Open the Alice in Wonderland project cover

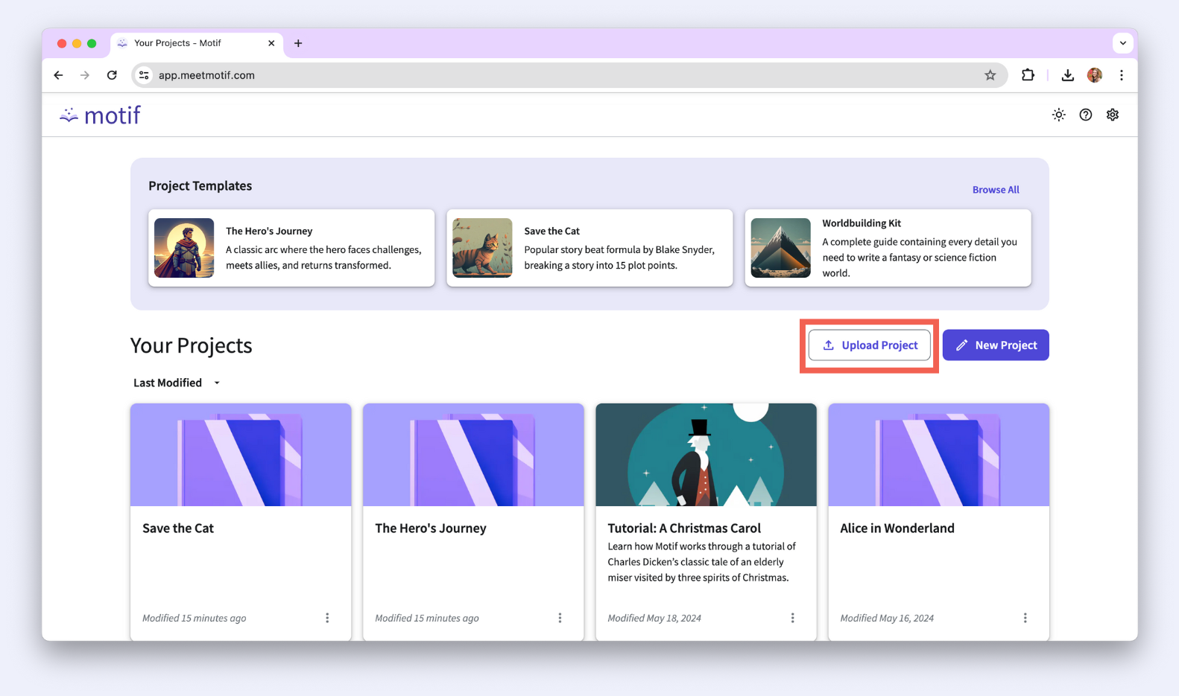point(938,455)
